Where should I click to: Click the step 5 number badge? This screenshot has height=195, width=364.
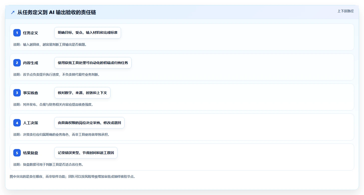point(17,153)
